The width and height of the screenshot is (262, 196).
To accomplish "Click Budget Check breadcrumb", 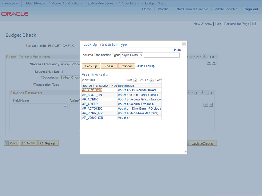I will coord(156,3).
